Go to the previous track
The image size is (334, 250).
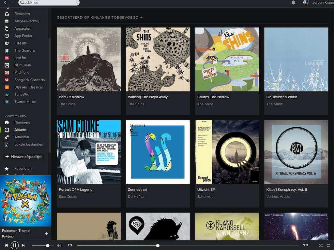point(6,245)
